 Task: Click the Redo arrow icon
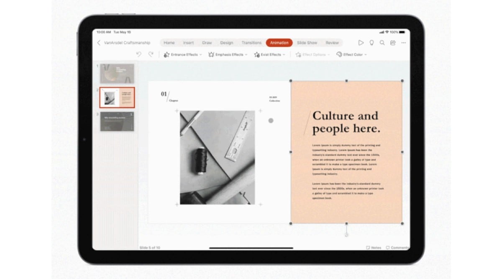click(151, 54)
